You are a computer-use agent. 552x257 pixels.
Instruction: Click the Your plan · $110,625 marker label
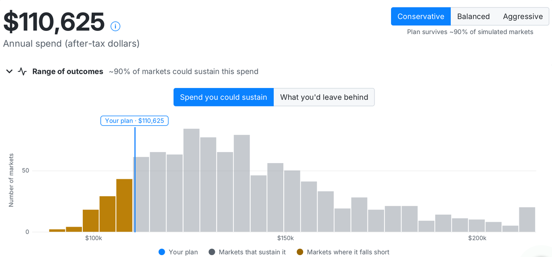[x=134, y=121]
